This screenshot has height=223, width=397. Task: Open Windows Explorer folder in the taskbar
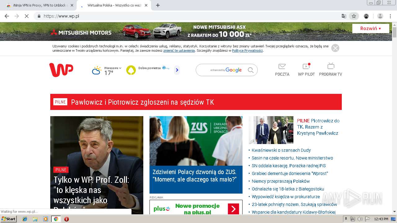point(35,219)
